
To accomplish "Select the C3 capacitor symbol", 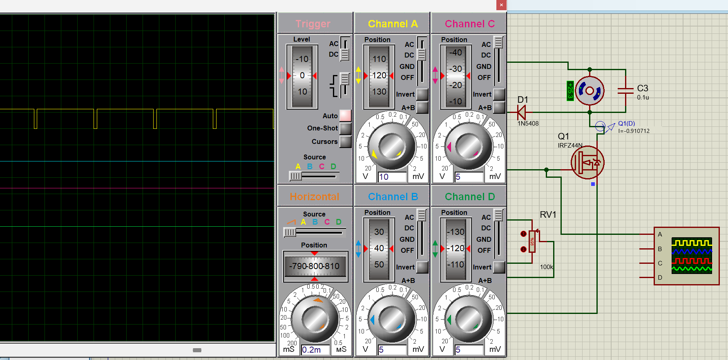I will (625, 91).
